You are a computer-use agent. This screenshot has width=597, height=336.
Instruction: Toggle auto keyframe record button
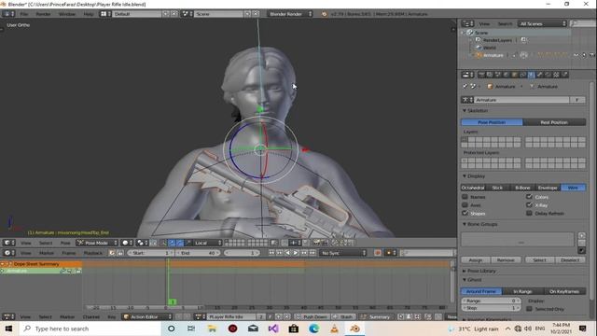click(378, 253)
